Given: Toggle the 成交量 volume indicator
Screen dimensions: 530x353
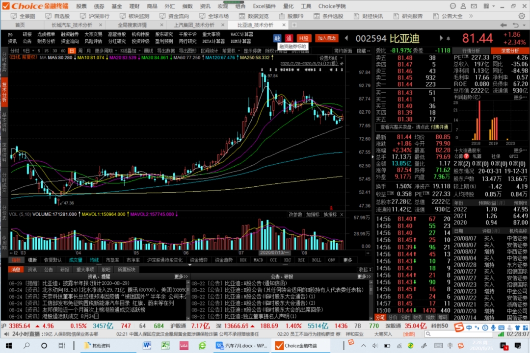Looking at the screenshot, I should [x=76, y=260].
